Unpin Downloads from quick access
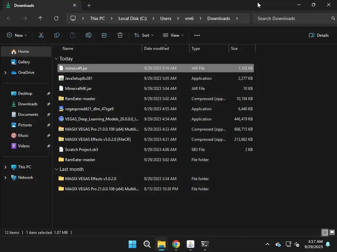337x252 pixels. (x=49, y=104)
